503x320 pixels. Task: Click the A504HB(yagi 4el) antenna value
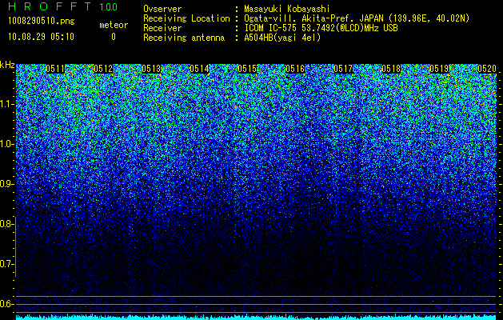(x=282, y=38)
